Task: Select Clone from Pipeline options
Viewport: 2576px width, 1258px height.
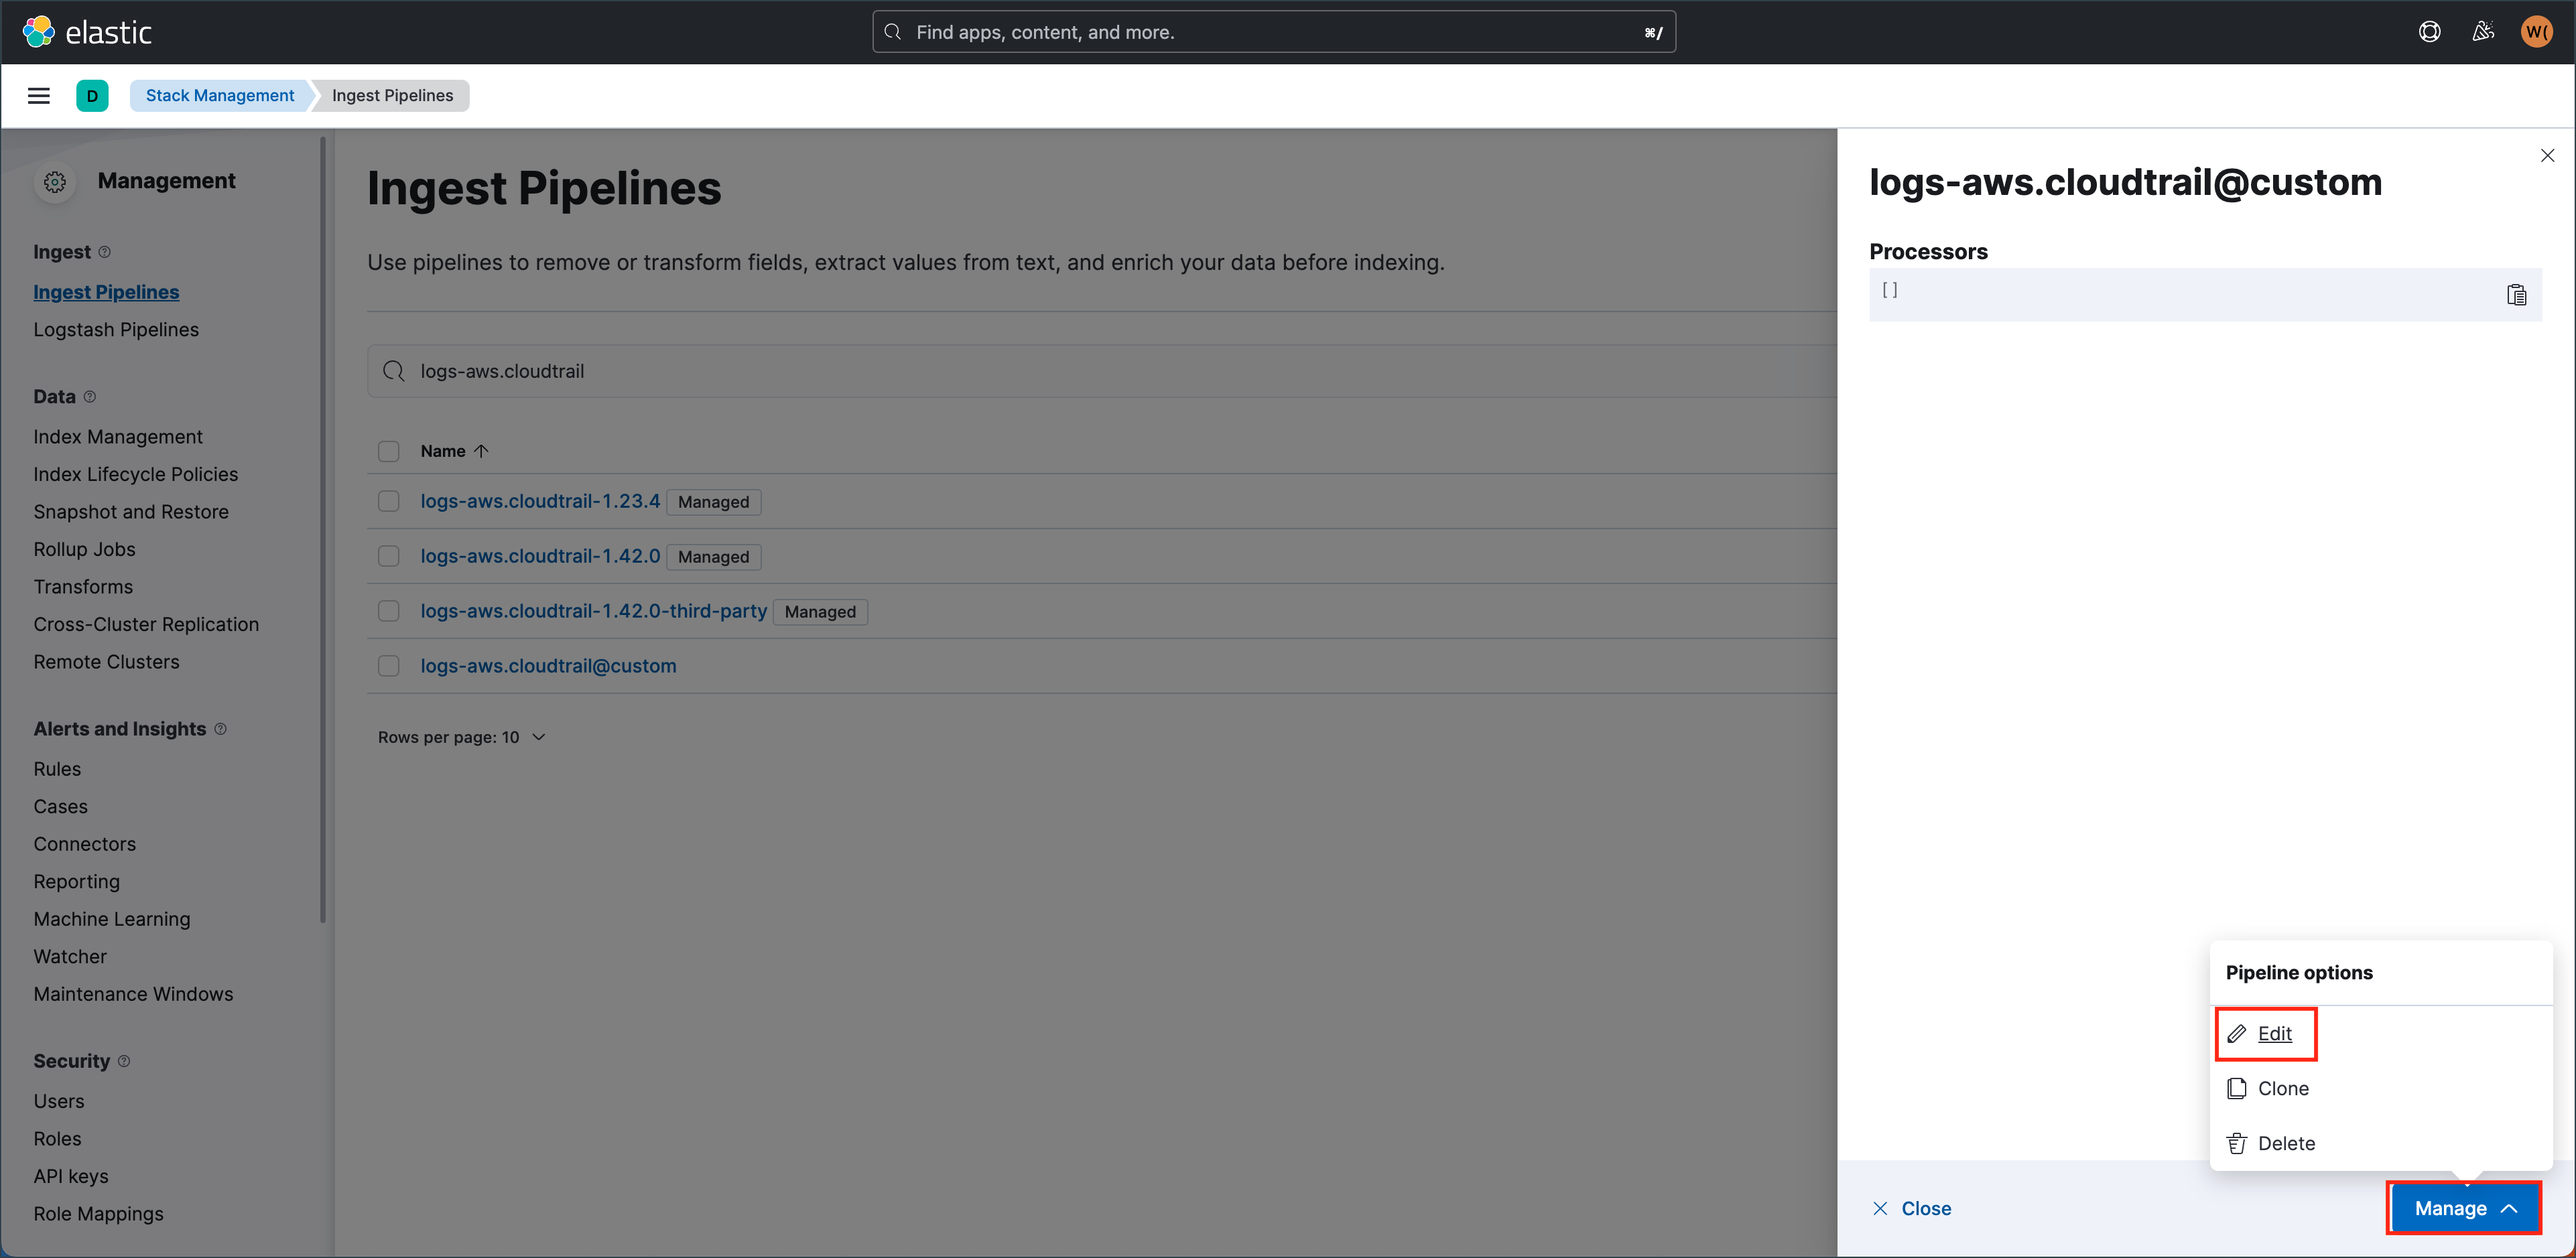Action: tap(2283, 1088)
